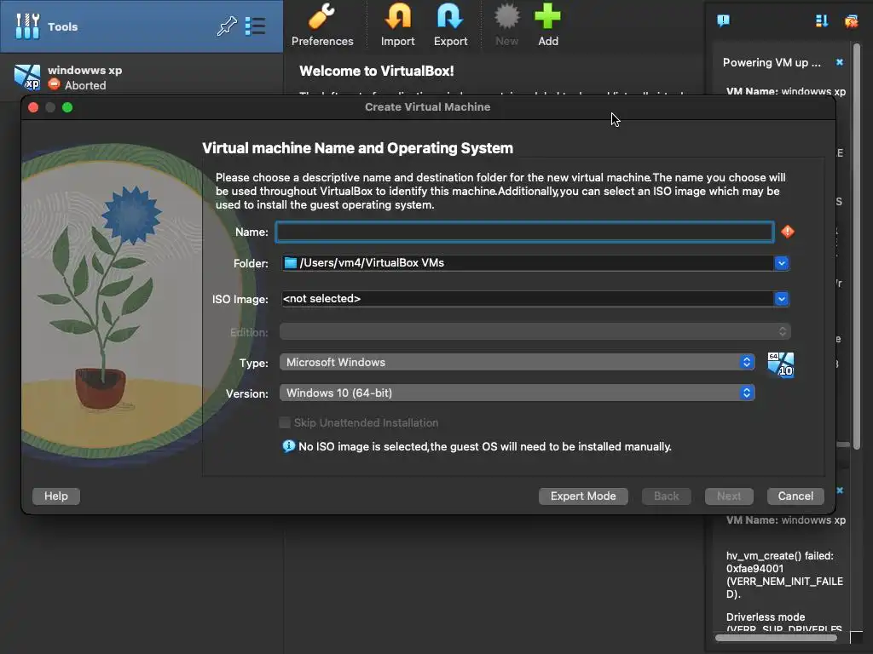873x654 pixels.
Task: Click the hv_vm_create() failed error text
Action: (784, 575)
